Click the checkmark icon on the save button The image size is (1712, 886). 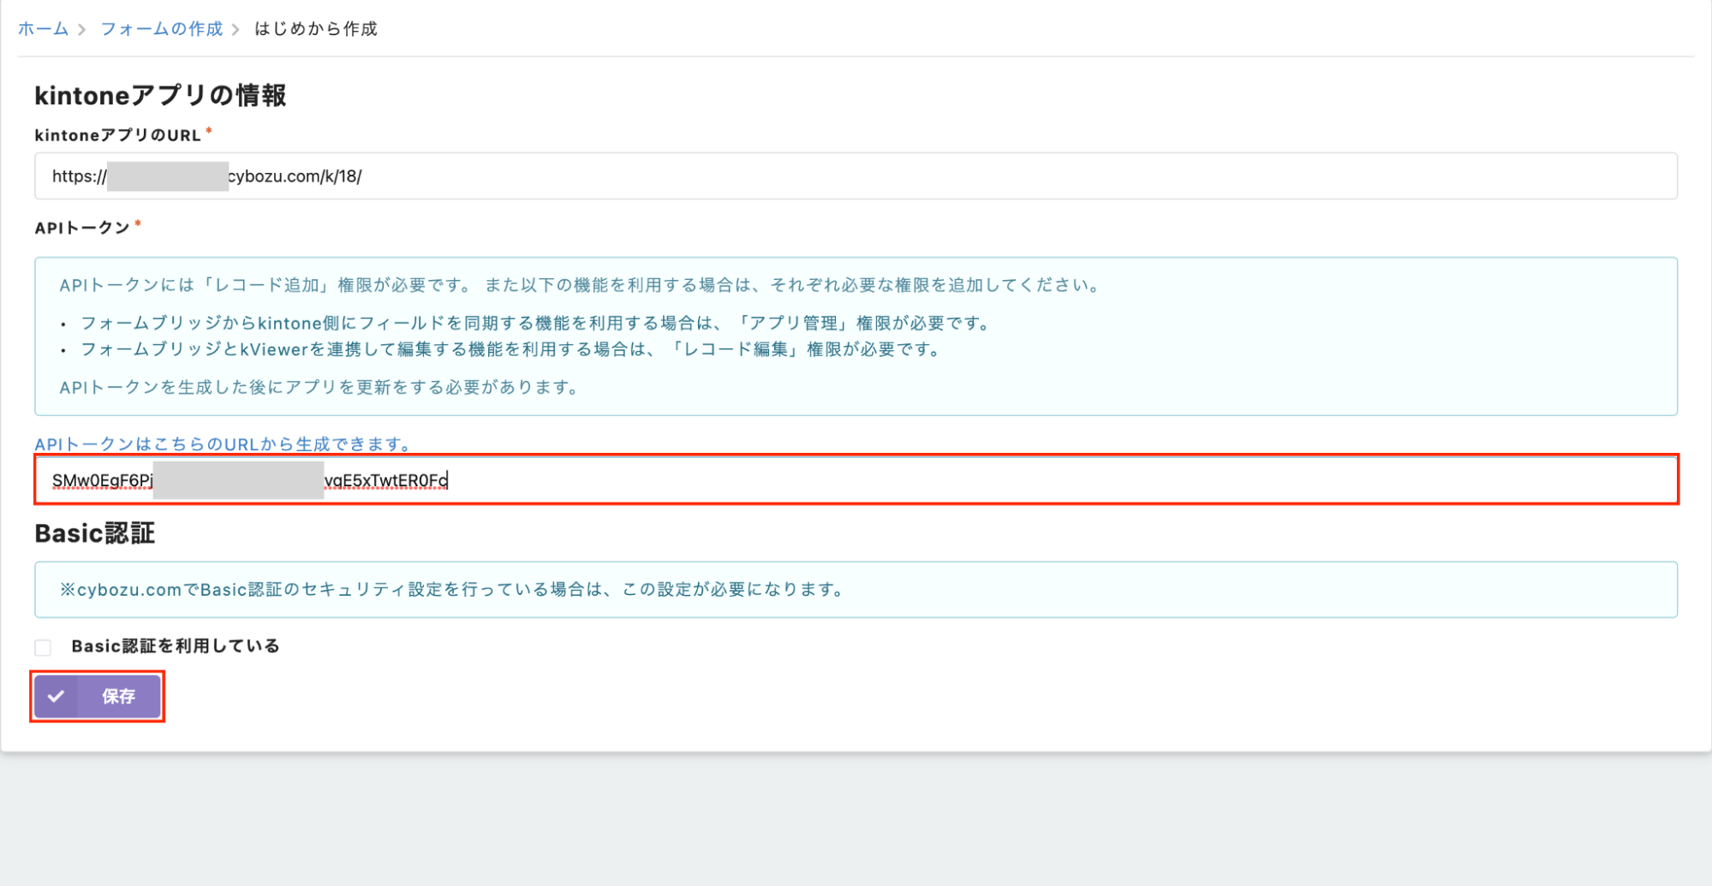pyautogui.click(x=57, y=696)
